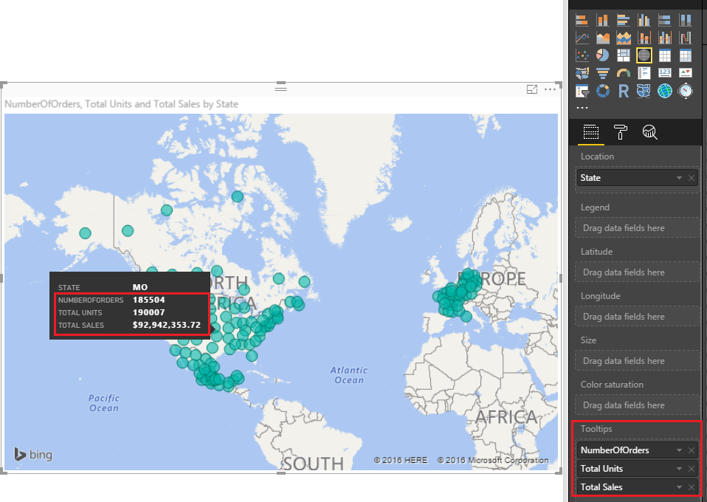
Task: Open the map visual's More options menu
Action: (550, 89)
